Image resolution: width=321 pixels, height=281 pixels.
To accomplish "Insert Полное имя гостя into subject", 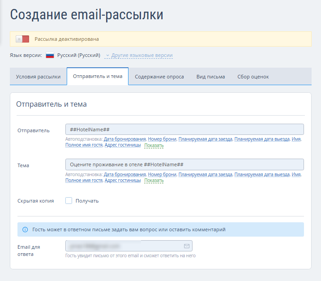I will [x=84, y=180].
